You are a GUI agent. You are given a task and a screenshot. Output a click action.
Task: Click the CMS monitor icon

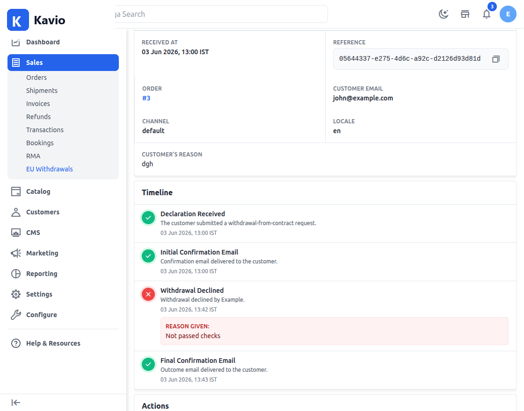pos(16,233)
